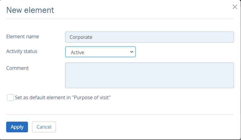This screenshot has height=140, width=241.
Task: Close the New element dialog
Action: pyautogui.click(x=235, y=7)
